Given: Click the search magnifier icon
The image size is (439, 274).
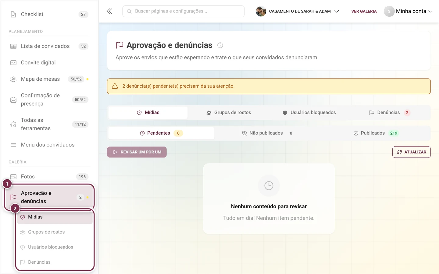Looking at the screenshot, I should click(129, 11).
